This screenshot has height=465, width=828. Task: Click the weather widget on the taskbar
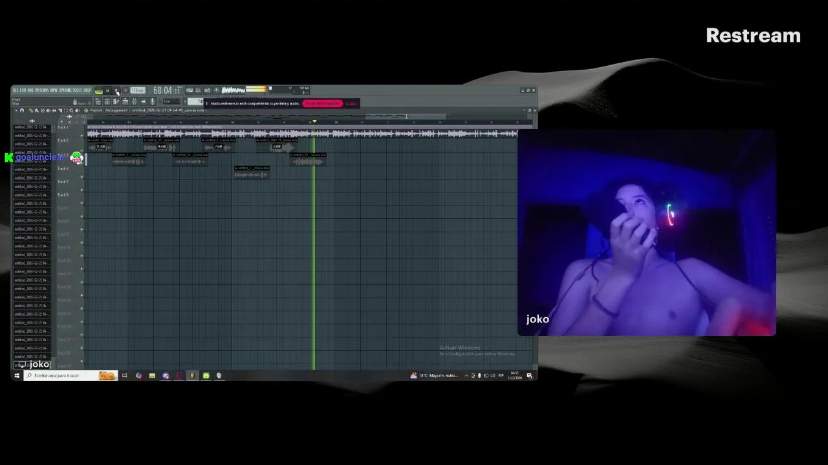click(x=435, y=375)
